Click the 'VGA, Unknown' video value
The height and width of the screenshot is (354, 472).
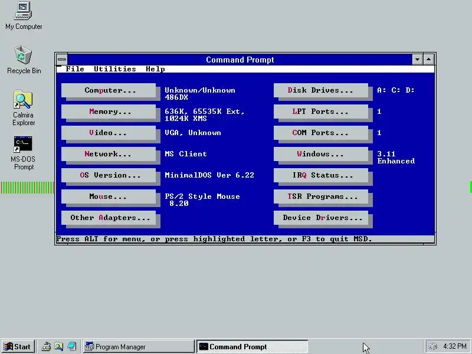[193, 133]
